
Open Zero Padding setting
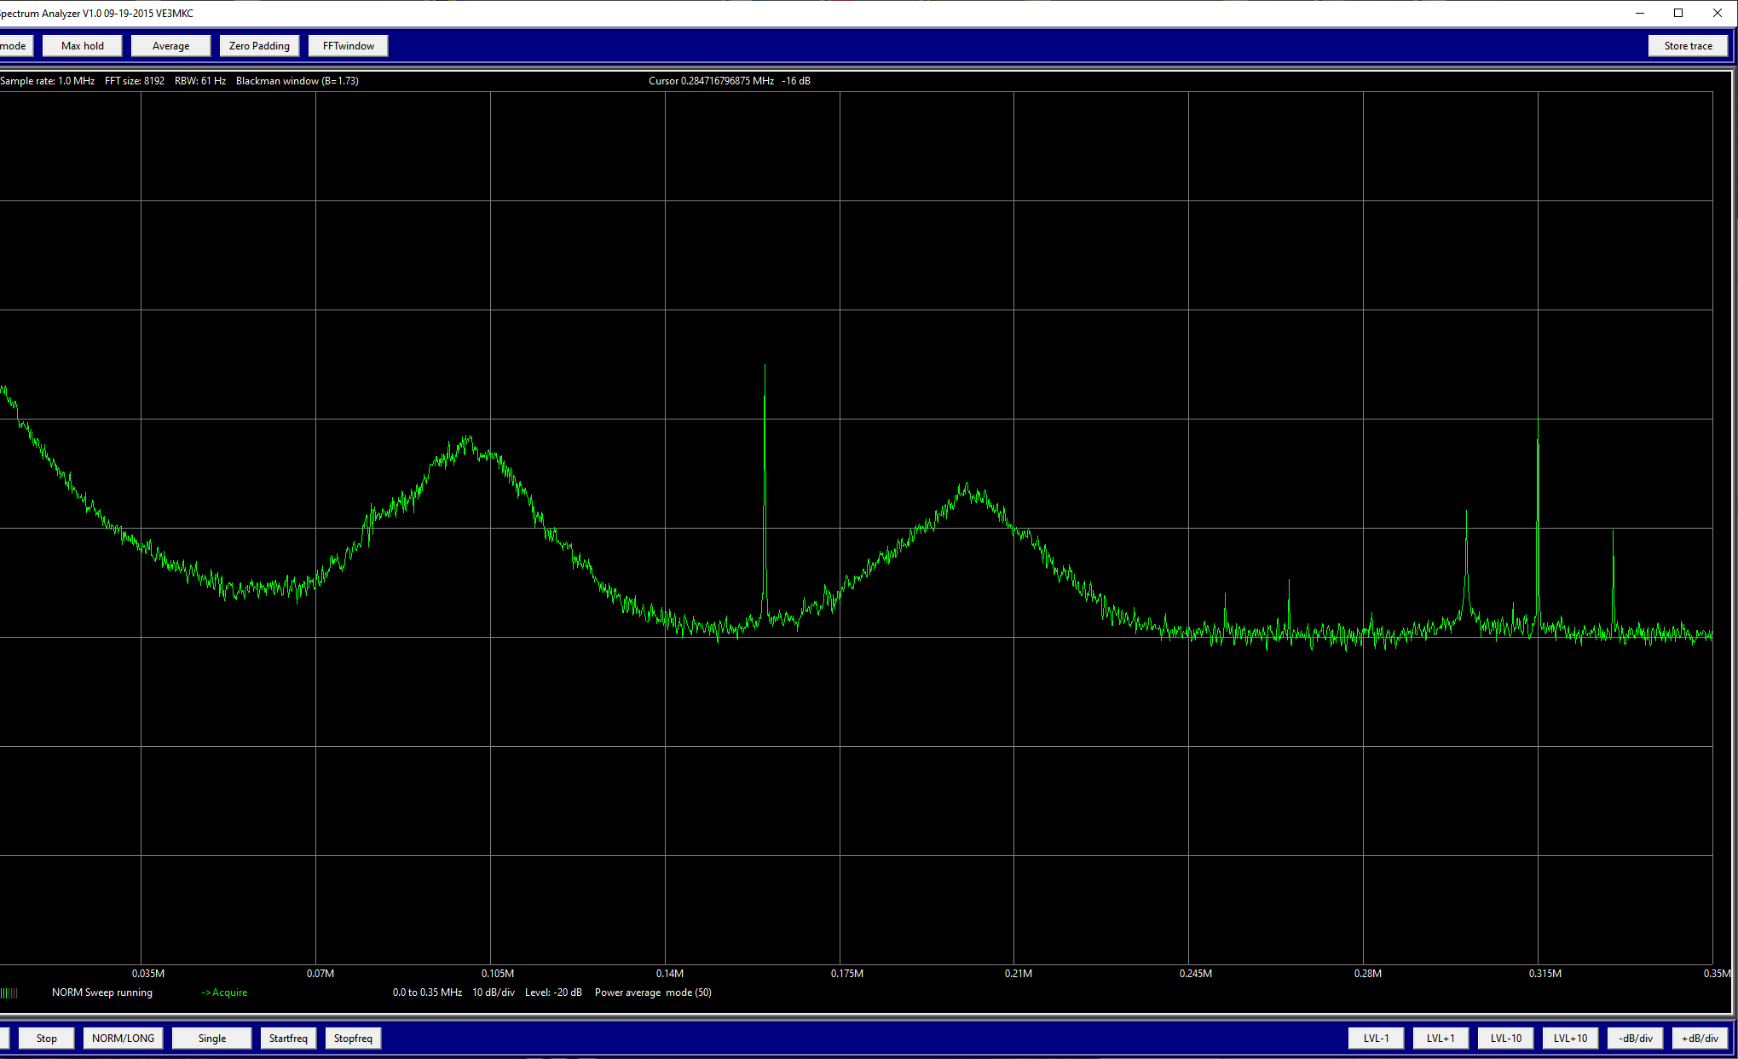(259, 46)
